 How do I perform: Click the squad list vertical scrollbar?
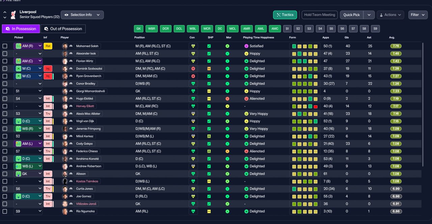coord(422,104)
